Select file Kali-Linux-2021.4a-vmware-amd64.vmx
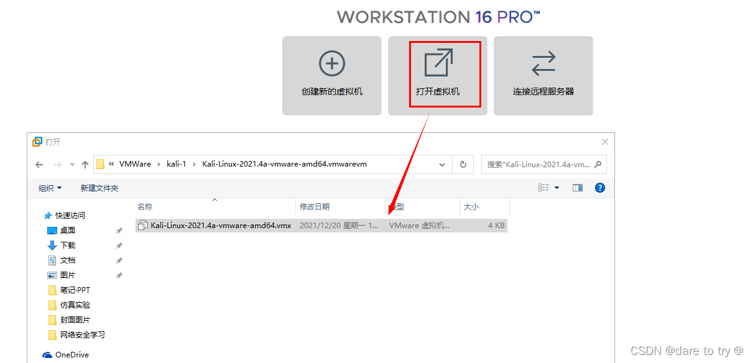Image resolution: width=753 pixels, height=363 pixels. click(321, 226)
